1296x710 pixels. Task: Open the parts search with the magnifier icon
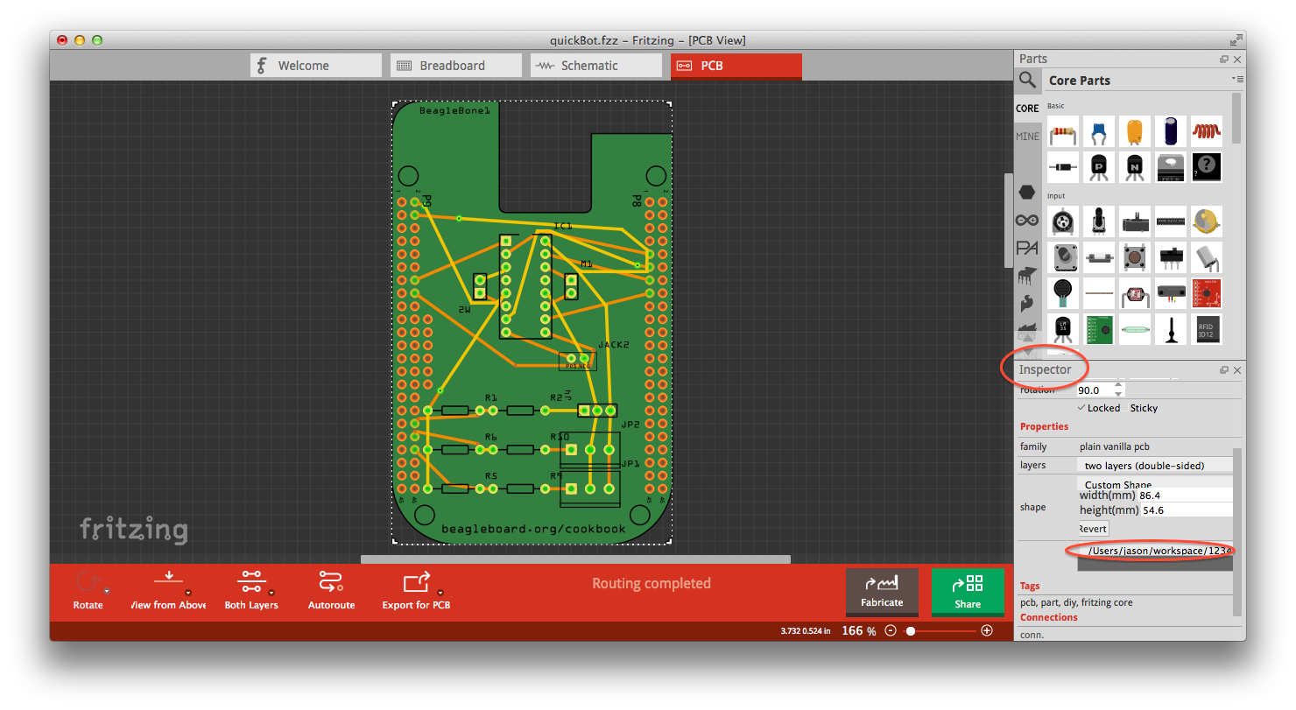coord(1027,80)
